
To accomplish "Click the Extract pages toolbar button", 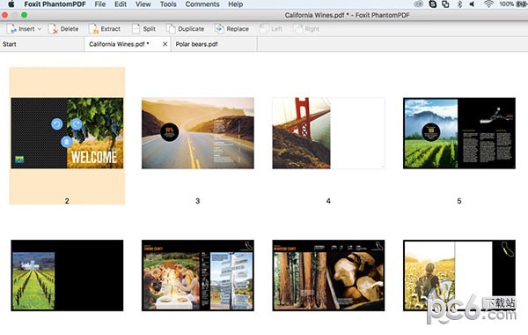I will pyautogui.click(x=105, y=29).
